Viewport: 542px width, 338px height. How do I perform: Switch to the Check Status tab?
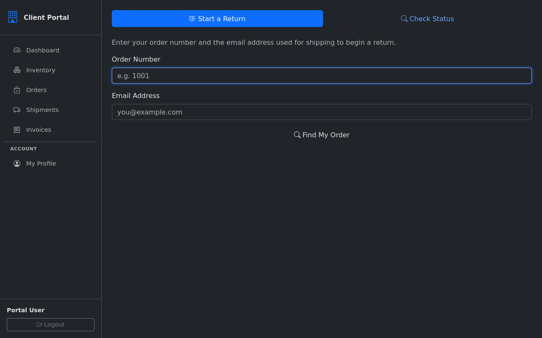427,19
